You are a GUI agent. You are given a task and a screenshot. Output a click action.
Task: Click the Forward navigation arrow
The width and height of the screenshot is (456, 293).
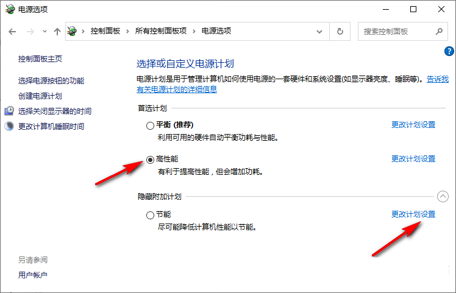29,31
